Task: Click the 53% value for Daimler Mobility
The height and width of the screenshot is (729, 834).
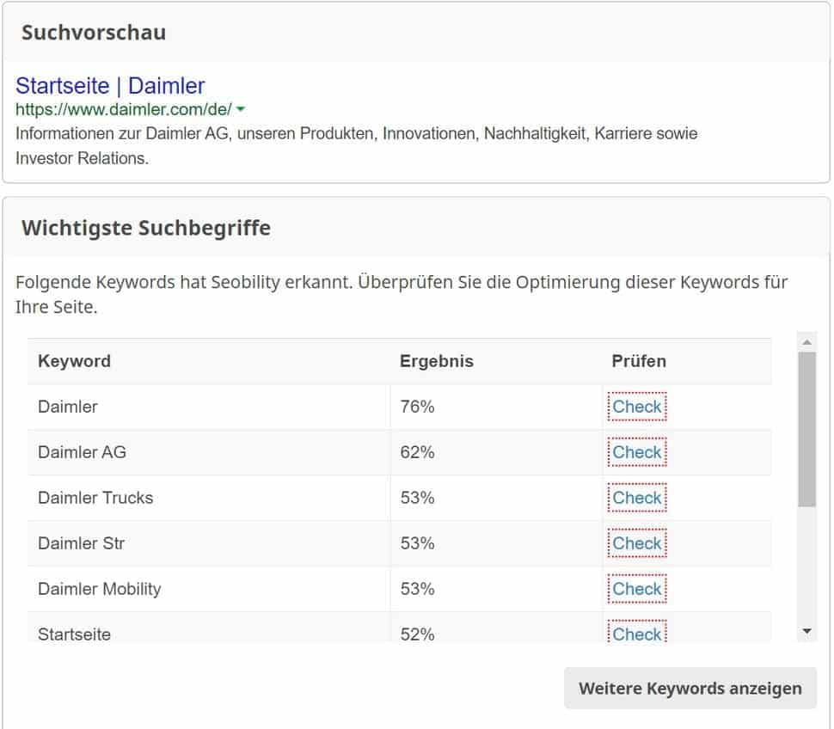Action: coord(417,589)
